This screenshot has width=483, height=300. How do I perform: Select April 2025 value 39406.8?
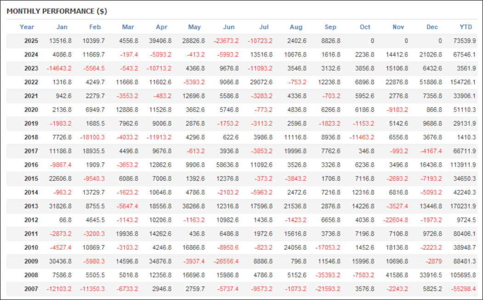(160, 41)
